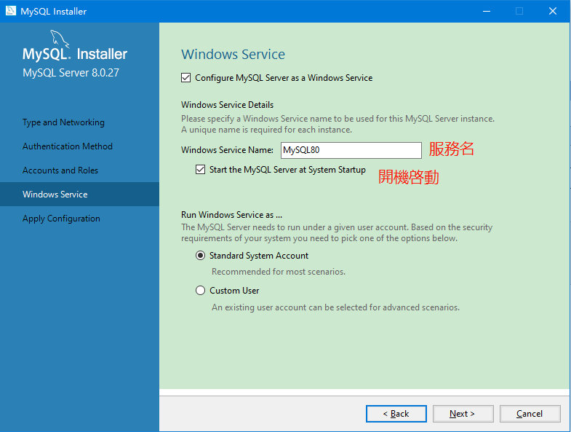Select the Custom User radio button

(x=200, y=291)
